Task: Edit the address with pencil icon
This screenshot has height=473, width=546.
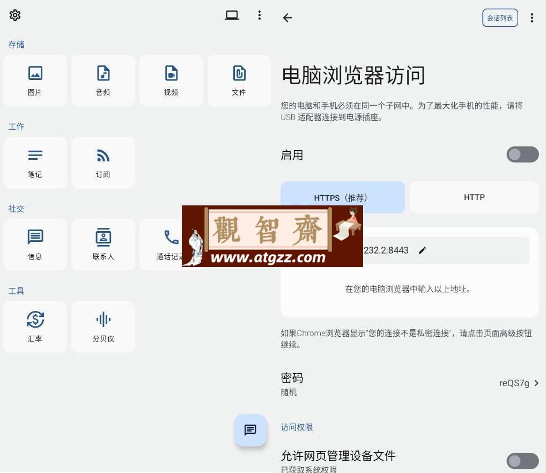Action: coord(423,250)
